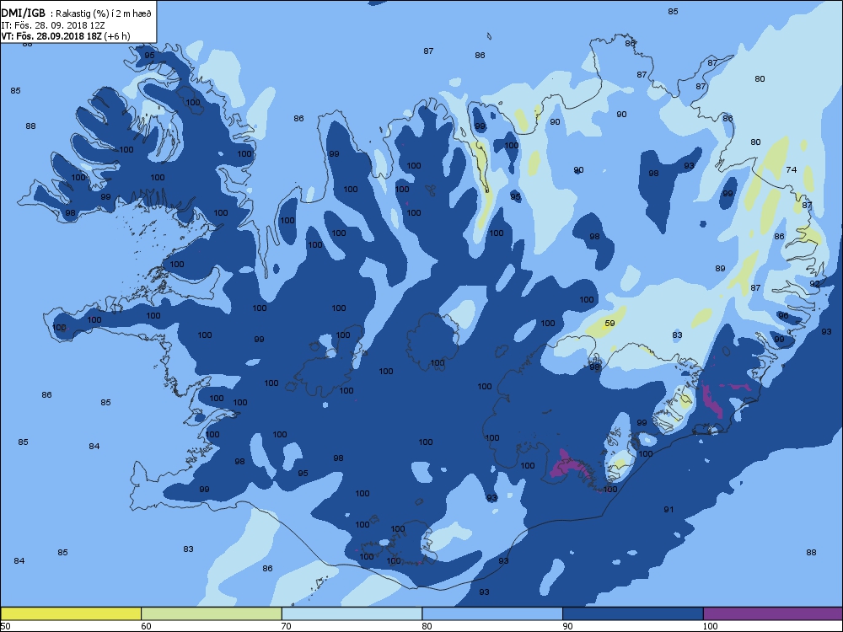The height and width of the screenshot is (632, 843).
Task: Click the "Rakastig (%) í 2 m hæð" label
Action: coord(103,14)
